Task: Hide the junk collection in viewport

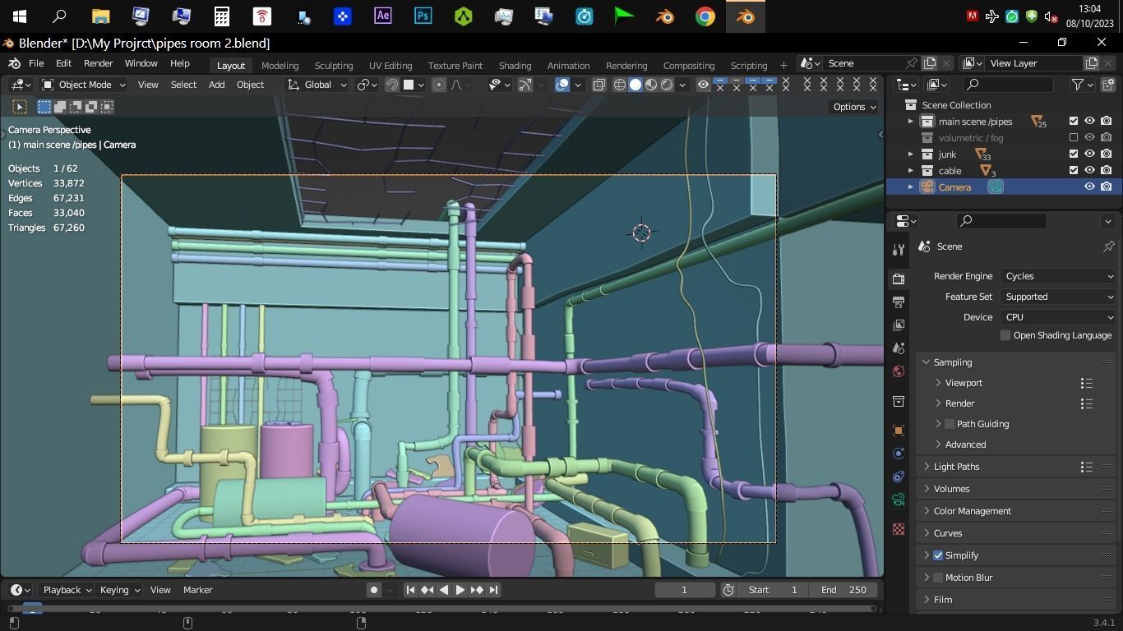Action: pos(1090,154)
